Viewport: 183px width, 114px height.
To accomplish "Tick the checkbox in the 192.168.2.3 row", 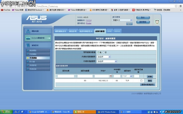I will click(x=141, y=80).
